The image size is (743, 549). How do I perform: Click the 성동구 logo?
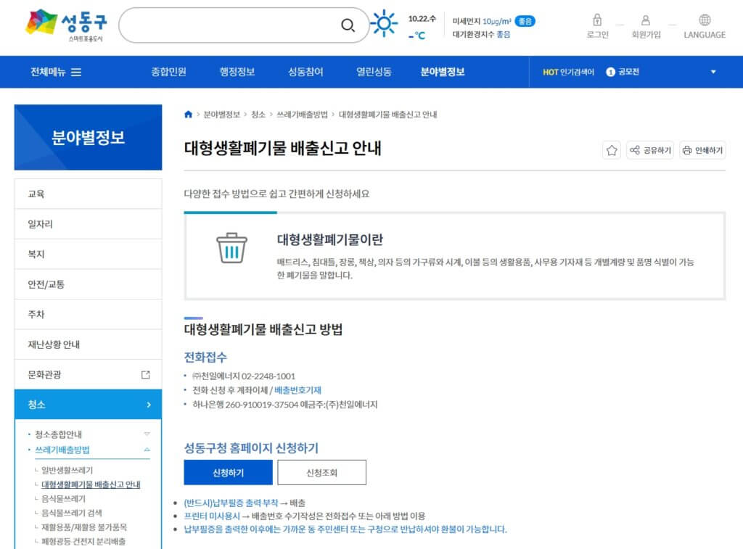point(66,25)
